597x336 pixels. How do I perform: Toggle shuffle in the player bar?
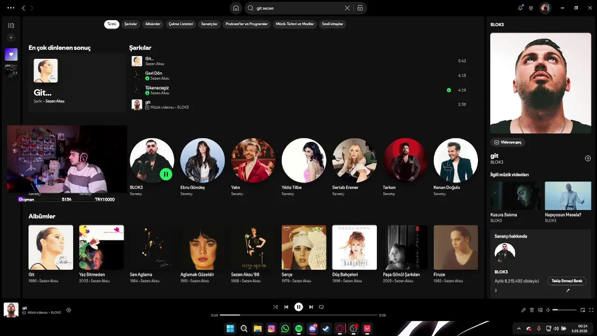275,307
